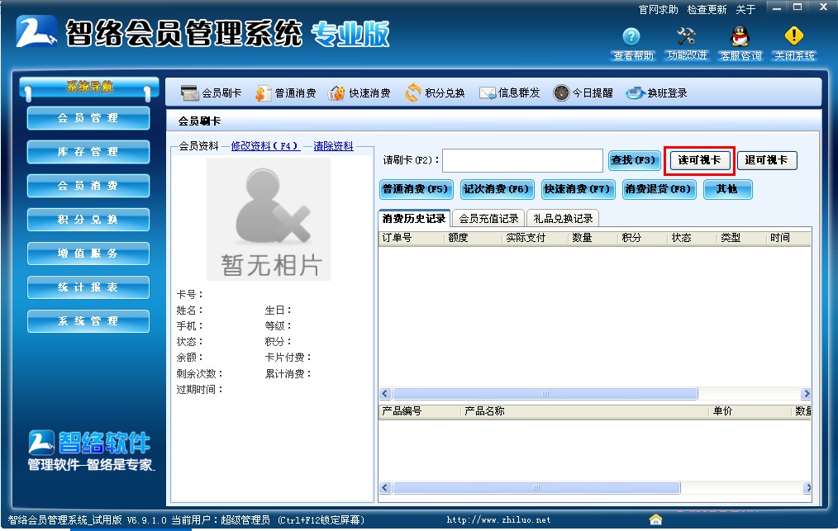
Task: Click the 查找(F3) button
Action: tap(633, 160)
